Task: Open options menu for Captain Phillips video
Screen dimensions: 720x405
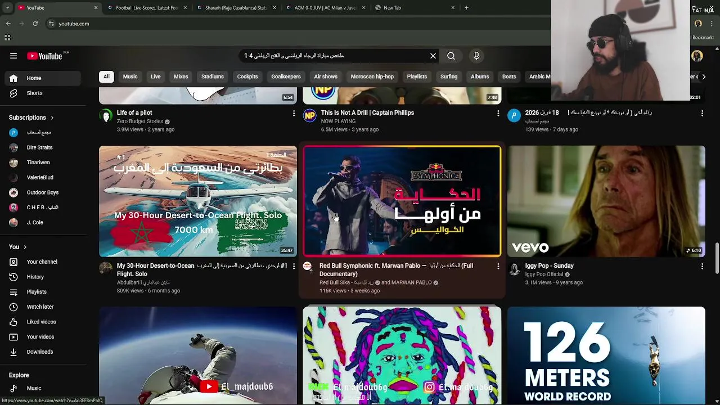Action: 498,113
